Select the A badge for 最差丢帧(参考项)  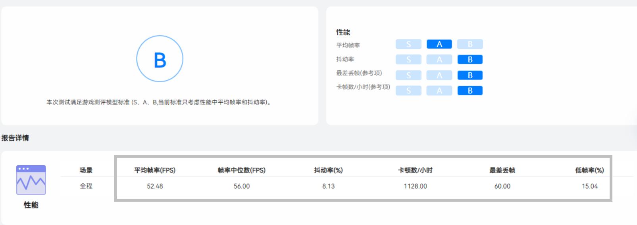pyautogui.click(x=439, y=75)
